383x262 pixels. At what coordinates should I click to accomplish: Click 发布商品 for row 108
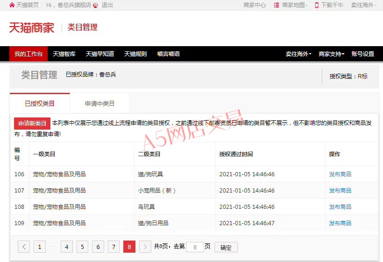pyautogui.click(x=340, y=207)
